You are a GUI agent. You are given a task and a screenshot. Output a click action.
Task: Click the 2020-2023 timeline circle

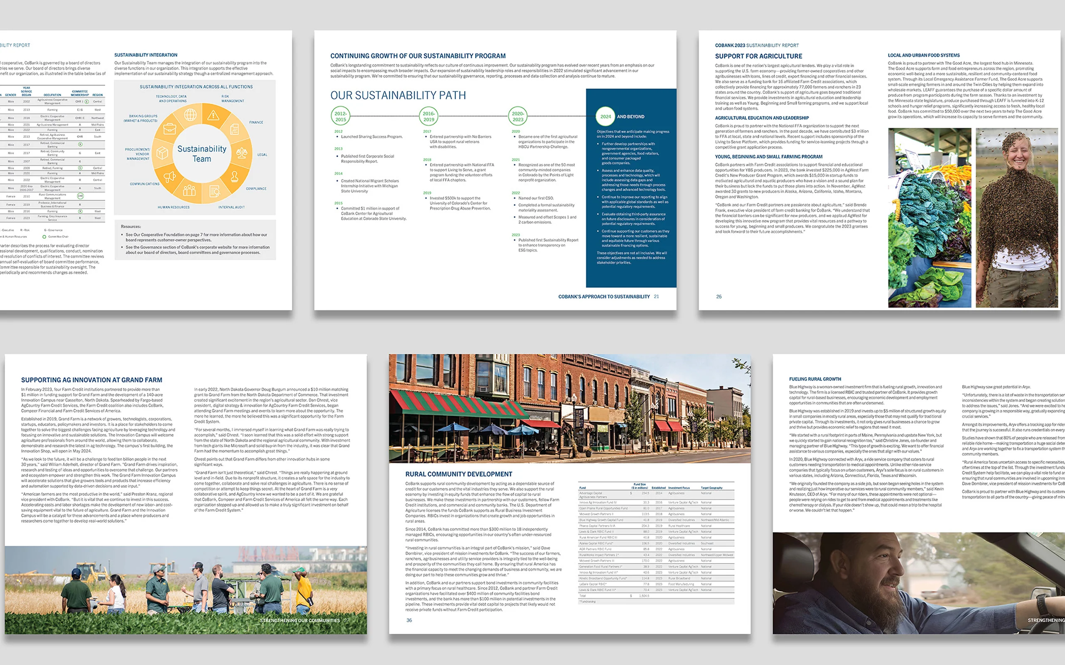point(518,116)
